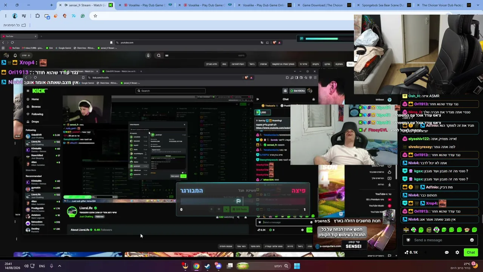
Task: Click the teal 7TV extension icon
Action: click(x=74, y=16)
